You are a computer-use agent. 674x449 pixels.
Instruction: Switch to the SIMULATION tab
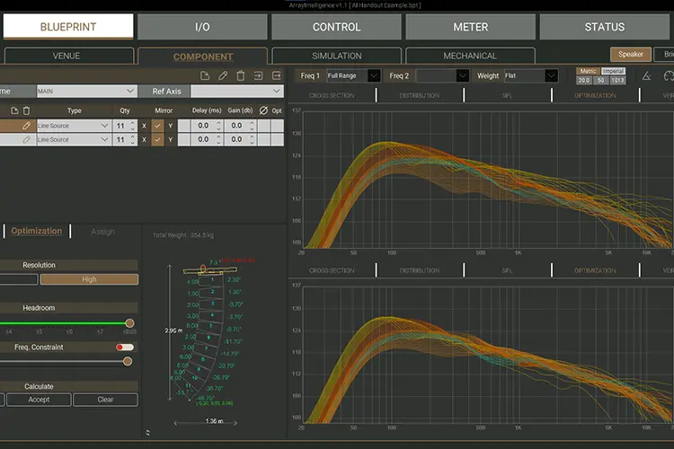tap(337, 56)
